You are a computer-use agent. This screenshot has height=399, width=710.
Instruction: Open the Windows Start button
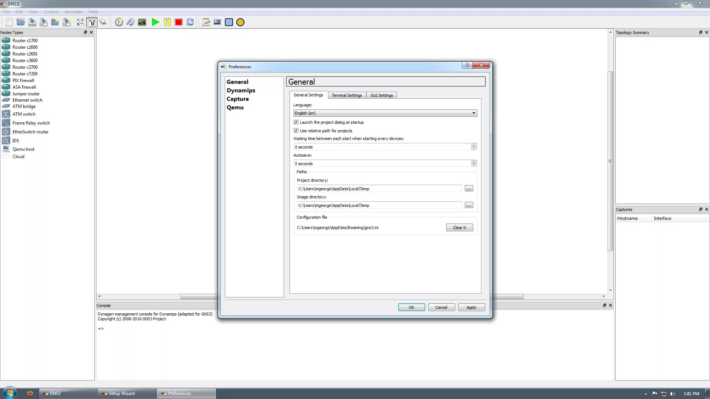click(10, 393)
